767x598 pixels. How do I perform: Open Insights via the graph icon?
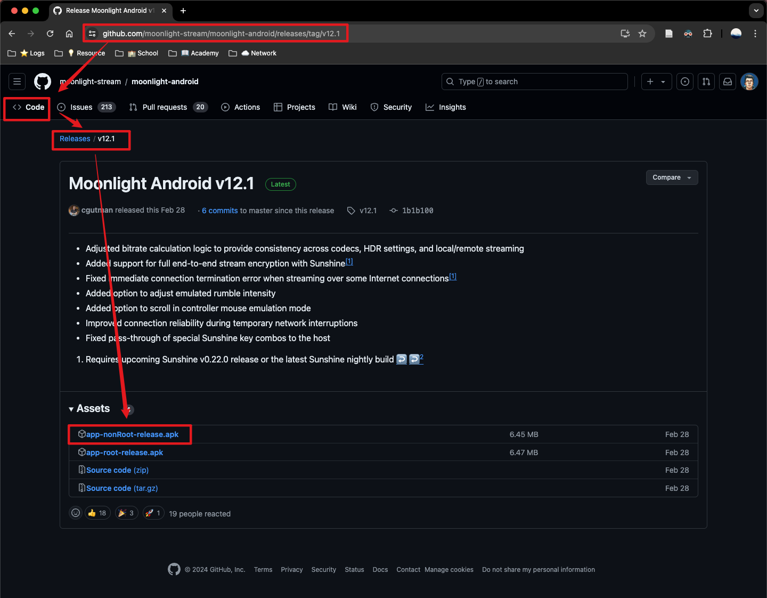430,107
